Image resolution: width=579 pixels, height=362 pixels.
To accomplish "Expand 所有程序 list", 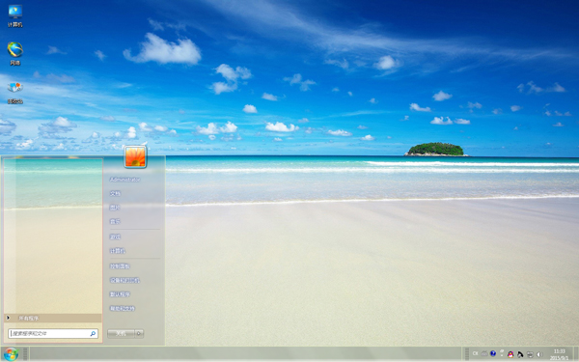I will click(53, 318).
